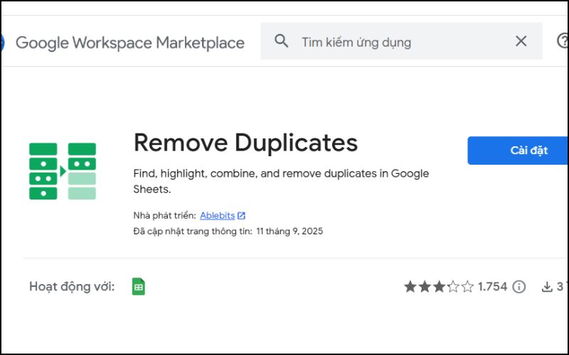Image resolution: width=569 pixels, height=355 pixels.
Task: Click external link icon beside Ablebits
Action: [x=242, y=215]
